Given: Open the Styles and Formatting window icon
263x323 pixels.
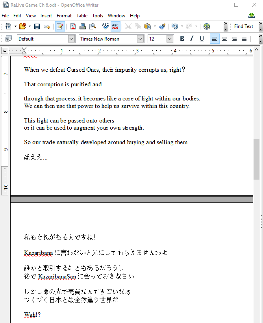Looking at the screenshot, I should coord(8,39).
